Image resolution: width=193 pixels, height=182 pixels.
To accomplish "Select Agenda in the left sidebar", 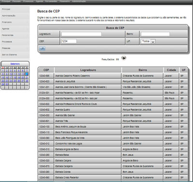I will (x=15, y=29).
